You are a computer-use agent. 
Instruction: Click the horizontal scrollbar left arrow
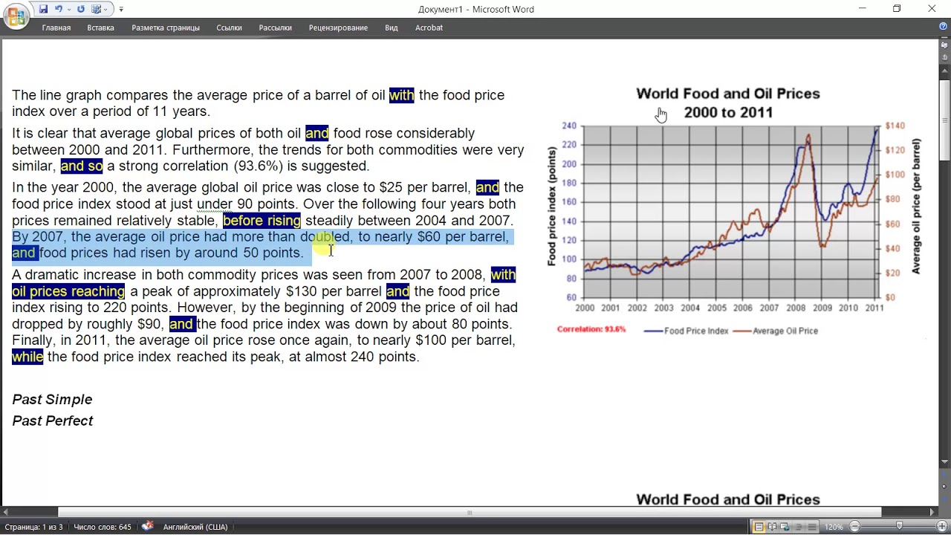point(6,512)
